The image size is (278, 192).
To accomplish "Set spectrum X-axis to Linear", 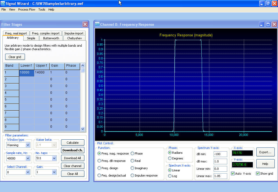I will click(x=170, y=170).
